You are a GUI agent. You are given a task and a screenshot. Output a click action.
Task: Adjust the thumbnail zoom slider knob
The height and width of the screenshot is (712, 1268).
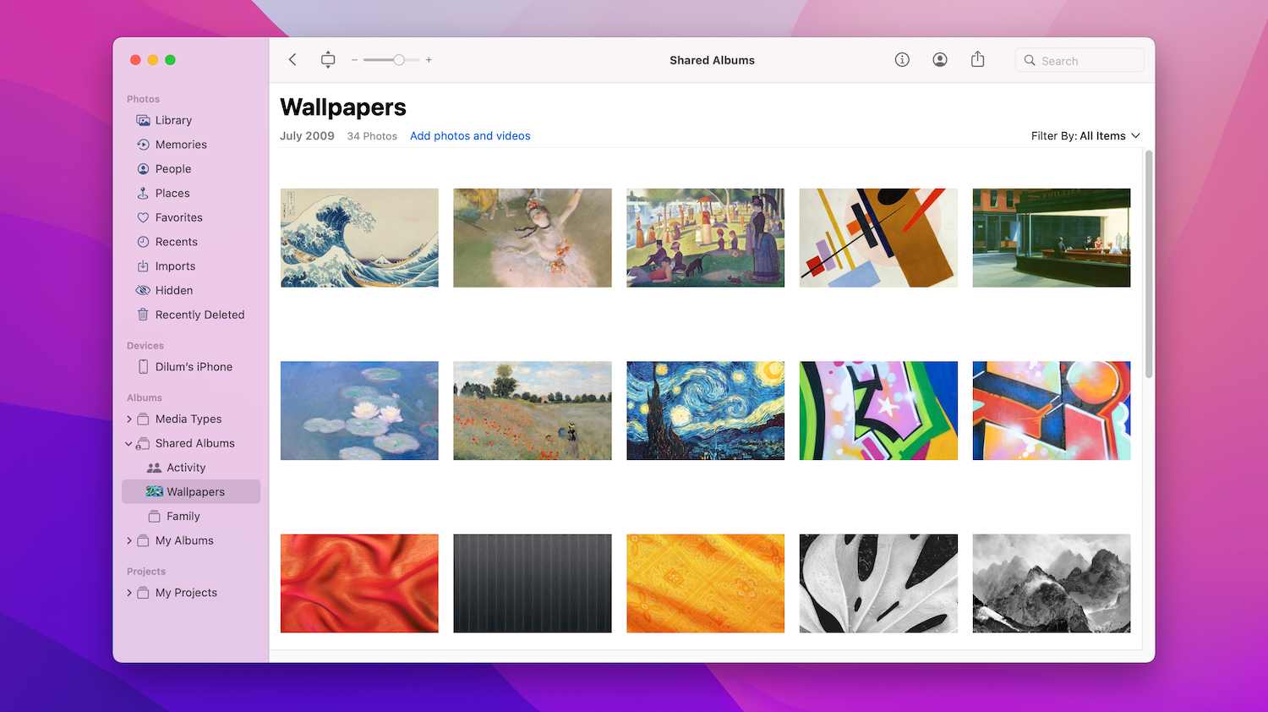[x=399, y=60]
